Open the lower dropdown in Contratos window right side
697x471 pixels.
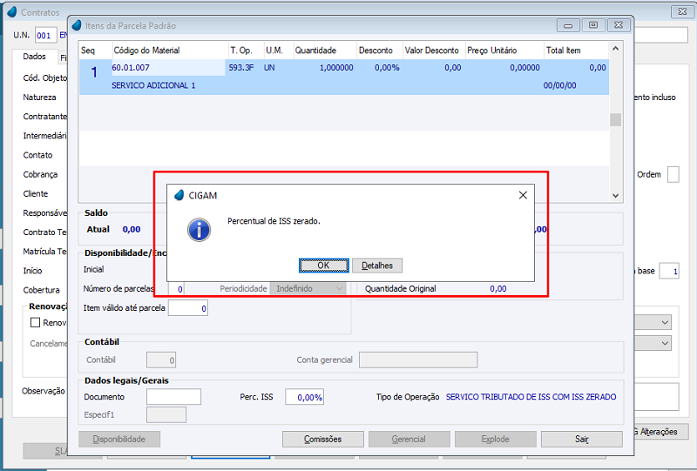[x=665, y=343]
